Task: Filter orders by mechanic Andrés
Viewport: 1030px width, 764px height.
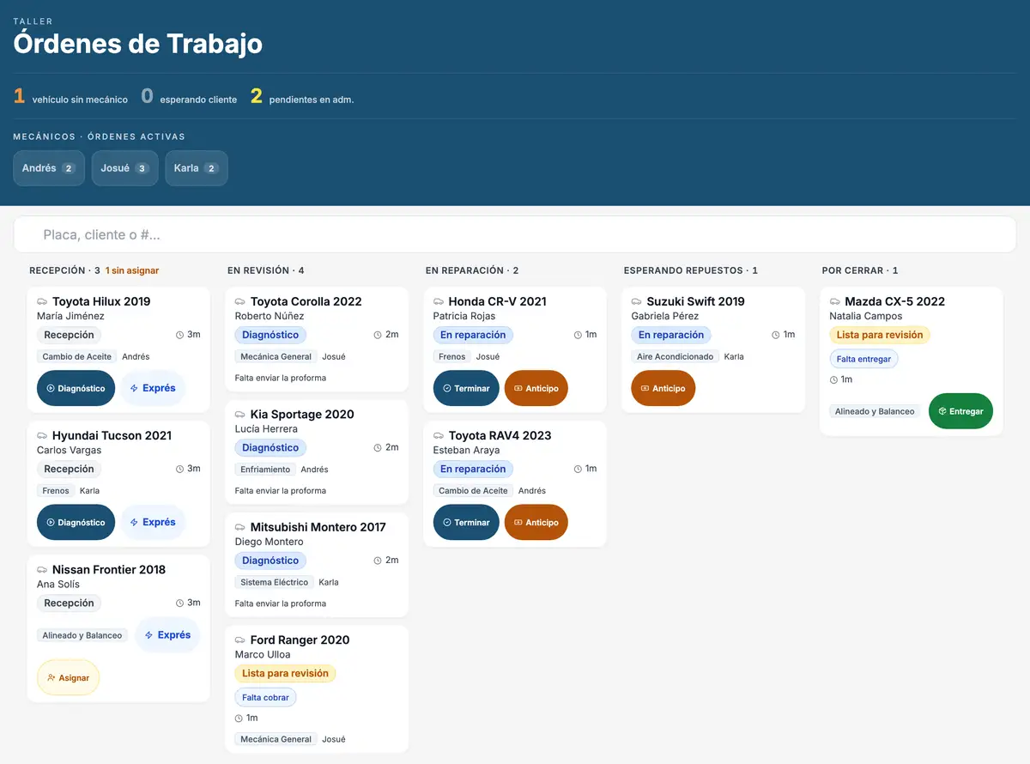Action: 49,168
